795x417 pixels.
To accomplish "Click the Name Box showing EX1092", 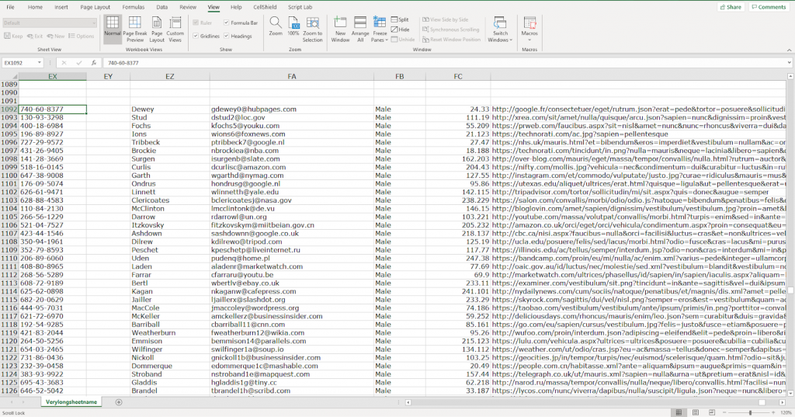I will (19, 63).
